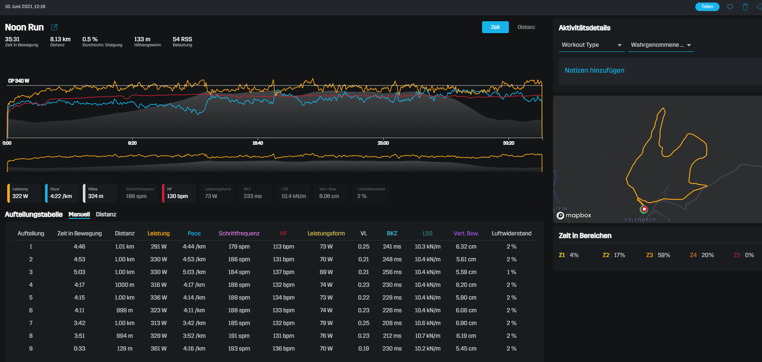Click Notizen hinzufügen to add notes

tap(594, 71)
